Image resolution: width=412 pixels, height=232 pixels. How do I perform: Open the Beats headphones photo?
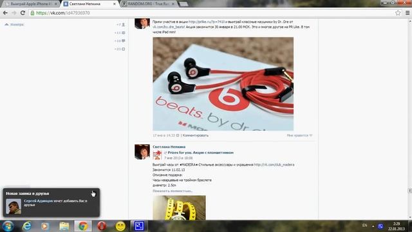click(x=223, y=84)
